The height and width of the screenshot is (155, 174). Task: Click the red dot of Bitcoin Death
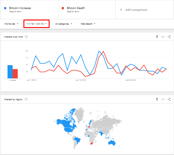coord(63,8)
